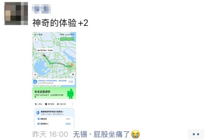Tap the blue shield safety icon

38,112
